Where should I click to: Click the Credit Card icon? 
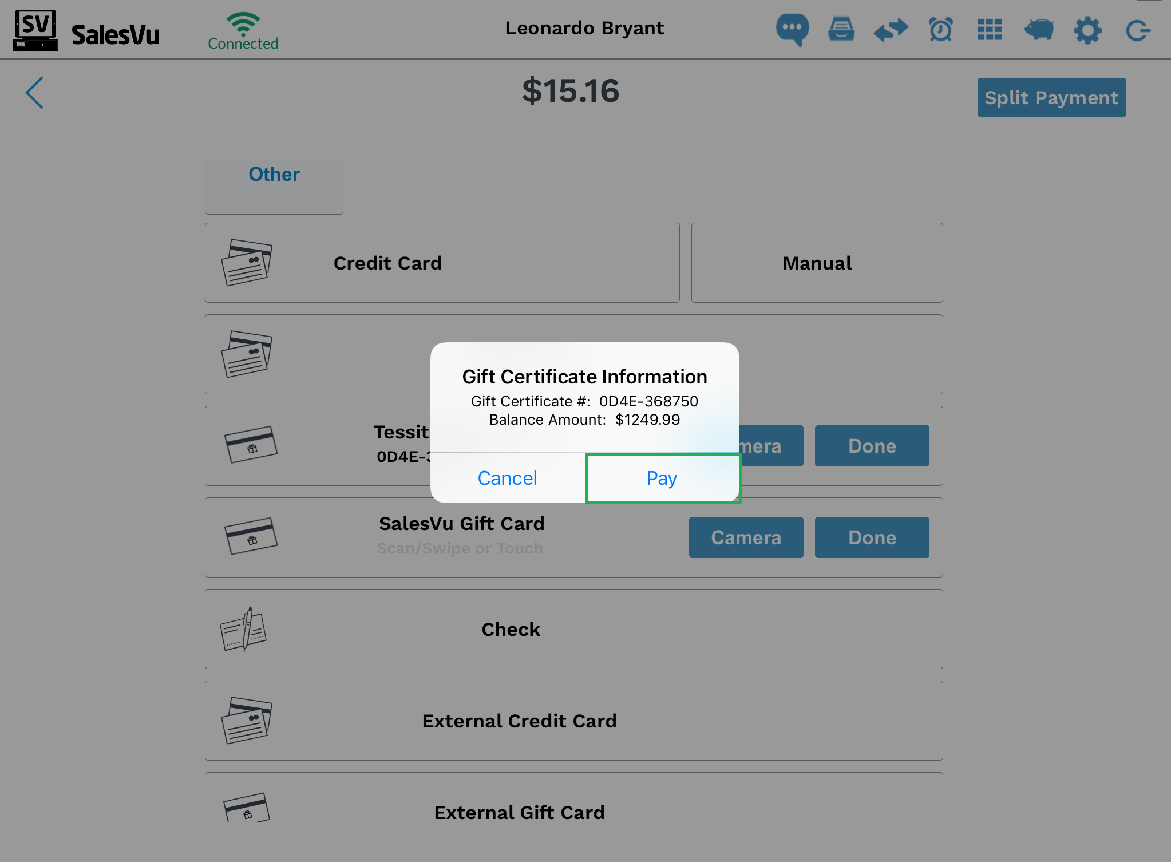coord(247,263)
